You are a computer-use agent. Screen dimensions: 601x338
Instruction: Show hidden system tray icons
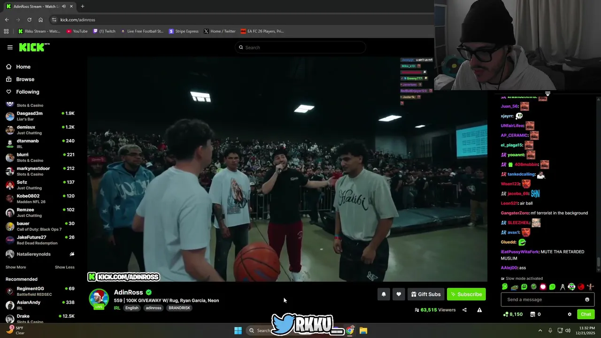click(x=540, y=330)
